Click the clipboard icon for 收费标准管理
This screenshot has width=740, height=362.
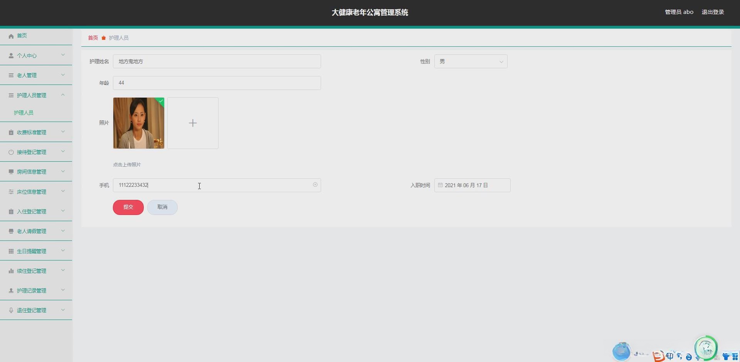[x=11, y=132]
